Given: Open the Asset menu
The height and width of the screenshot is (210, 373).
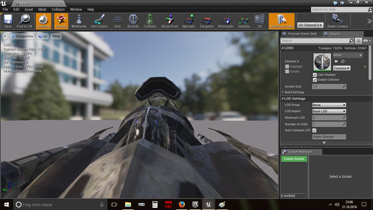Looking at the screenshot, I should click(x=29, y=9).
